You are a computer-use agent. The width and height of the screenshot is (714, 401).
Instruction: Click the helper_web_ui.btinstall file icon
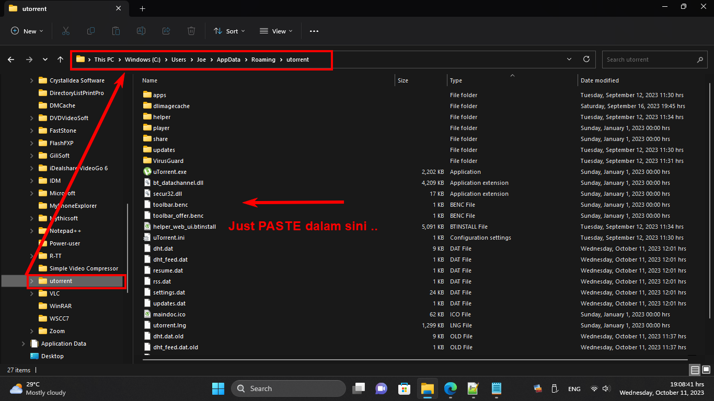[147, 227]
